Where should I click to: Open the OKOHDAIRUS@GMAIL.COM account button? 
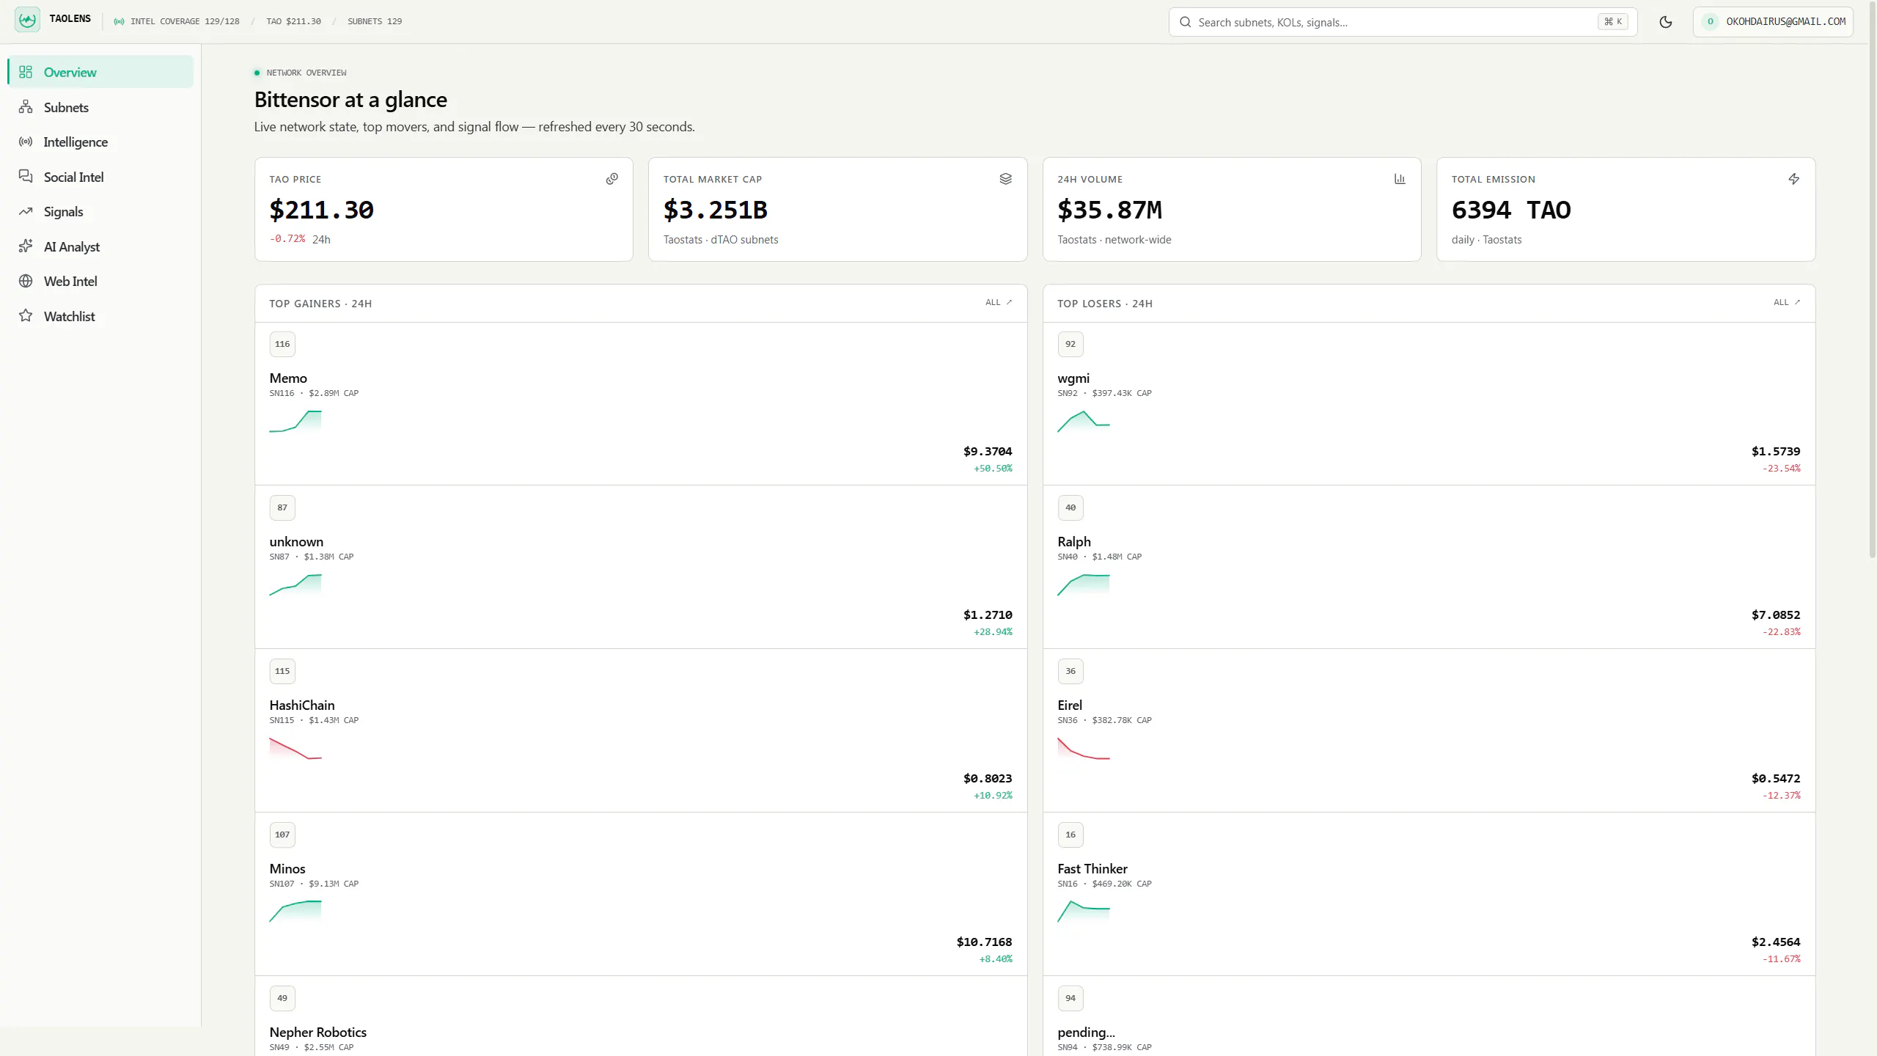coord(1773,22)
